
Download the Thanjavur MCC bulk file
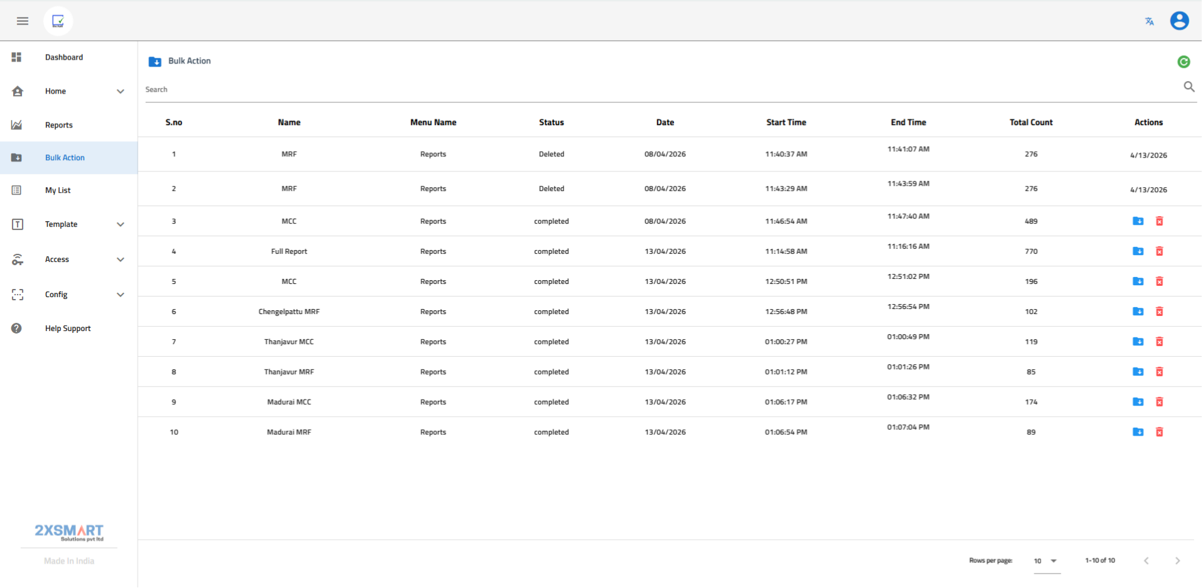[1138, 342]
